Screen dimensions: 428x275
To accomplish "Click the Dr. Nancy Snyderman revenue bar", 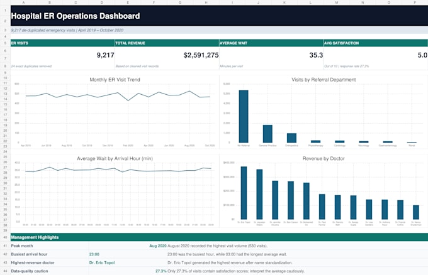I will [x=416, y=212].
